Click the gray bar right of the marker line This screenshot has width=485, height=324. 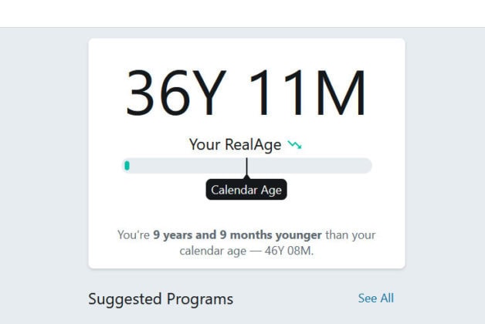point(309,166)
